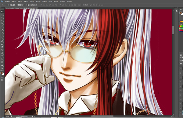Click the 3D panel icon in right dock
The image size is (183, 118).
tap(177, 11)
